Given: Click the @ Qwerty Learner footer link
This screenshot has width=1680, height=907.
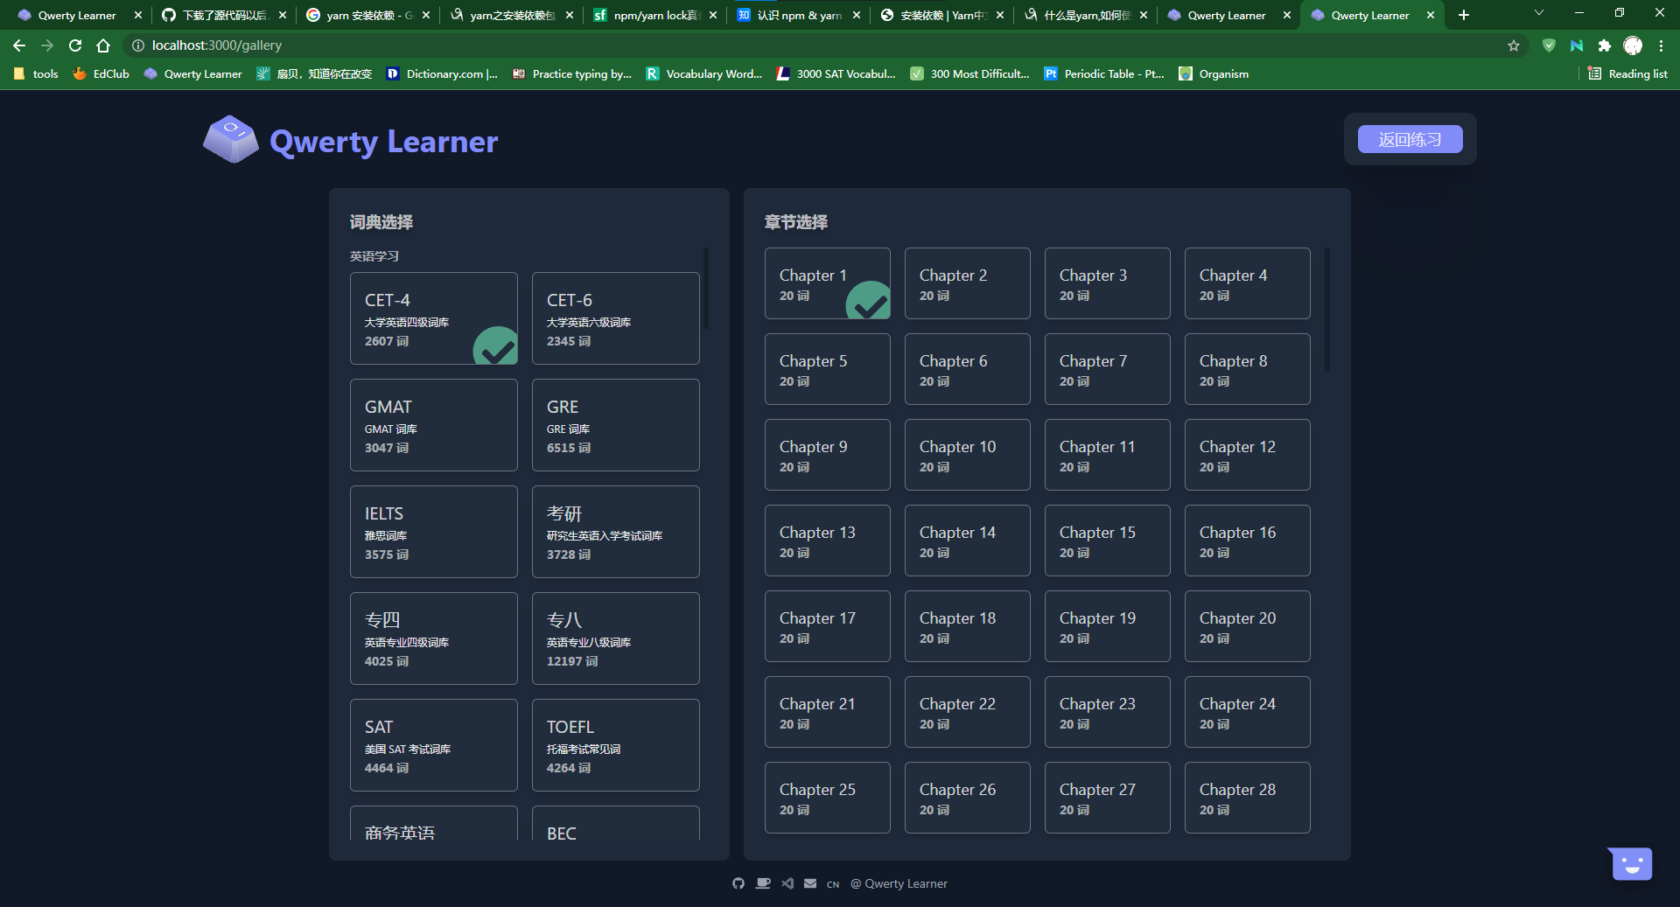Looking at the screenshot, I should (x=899, y=883).
